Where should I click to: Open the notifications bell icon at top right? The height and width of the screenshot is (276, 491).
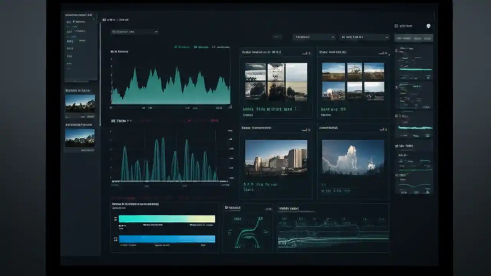pos(428,26)
